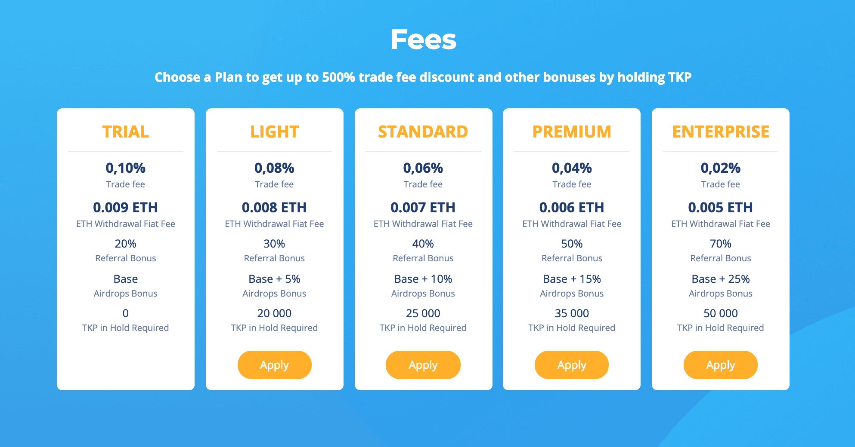Image resolution: width=855 pixels, height=447 pixels.
Task: Click the 0,10% trade fee value
Action: [125, 168]
